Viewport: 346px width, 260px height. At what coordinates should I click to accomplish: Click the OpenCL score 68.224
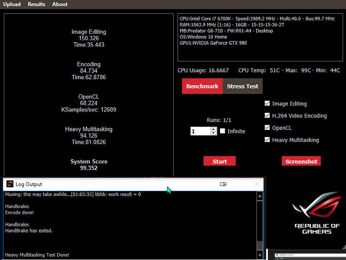[89, 103]
